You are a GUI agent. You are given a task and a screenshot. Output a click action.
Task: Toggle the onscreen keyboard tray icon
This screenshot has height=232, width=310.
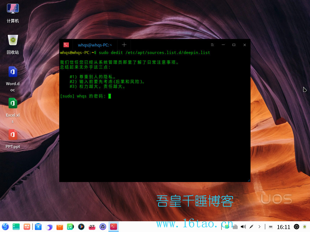271,227
